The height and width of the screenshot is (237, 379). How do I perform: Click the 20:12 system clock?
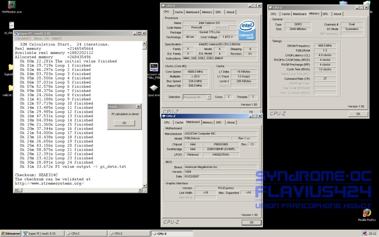[372, 234]
